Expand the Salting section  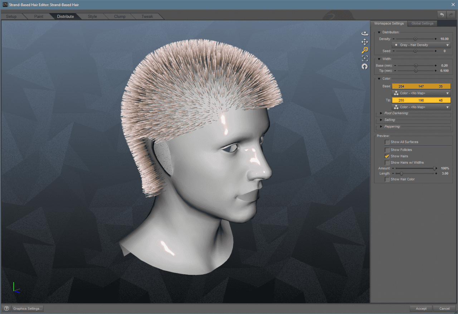pyautogui.click(x=381, y=120)
